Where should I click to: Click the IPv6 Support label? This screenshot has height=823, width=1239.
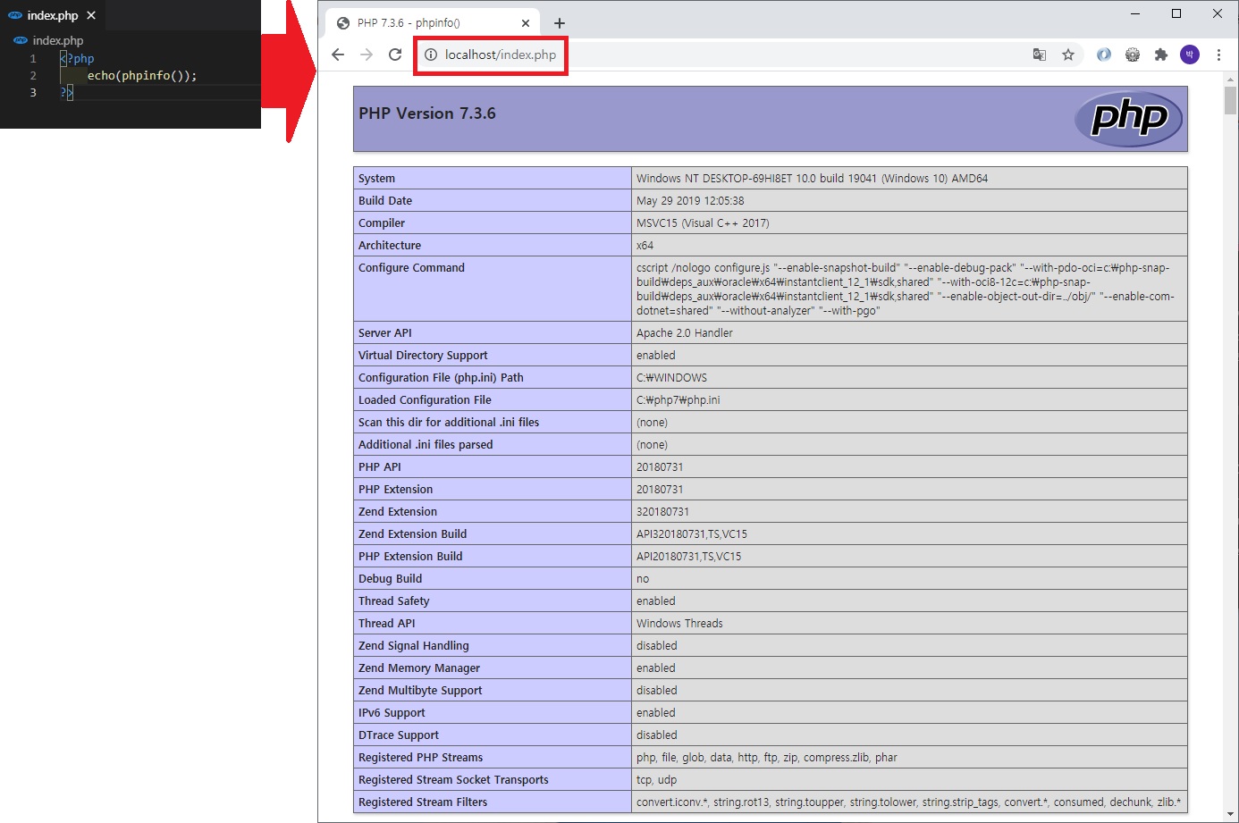[x=392, y=713]
